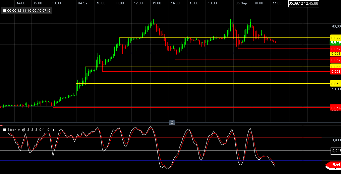Click the crosshair time label 05.09.12 12:45:00
Viewport: 341px width, 174px height.
tap(304, 4)
